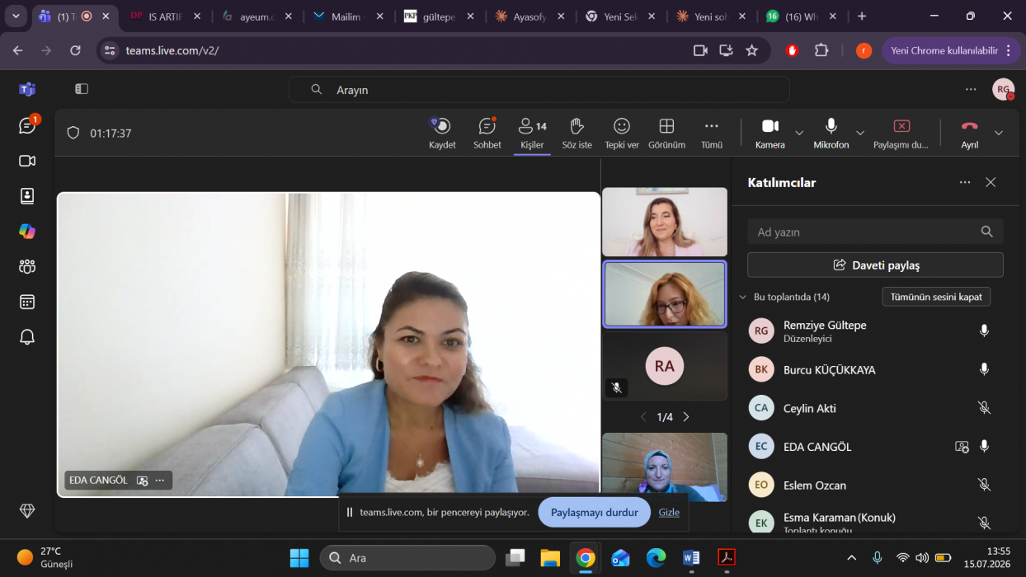The width and height of the screenshot is (1026, 577).
Task: Open the Contacts sidebar icon
Action: coord(27,196)
